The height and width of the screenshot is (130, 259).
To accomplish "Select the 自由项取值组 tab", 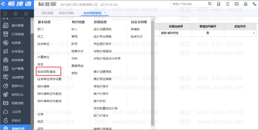I will (x=92, y=13).
